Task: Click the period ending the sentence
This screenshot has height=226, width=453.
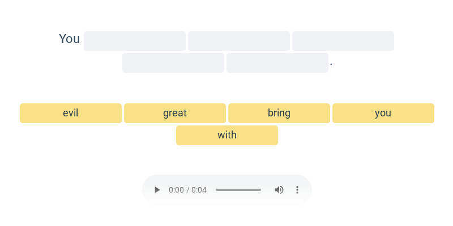Action: click(x=331, y=64)
